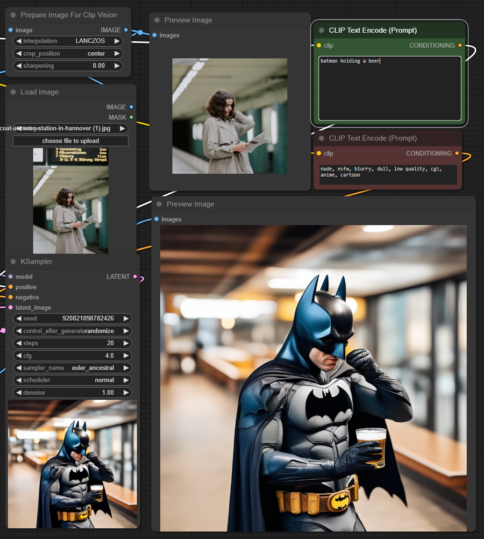Click right arrow of control_after_generate randomize
The height and width of the screenshot is (539, 484).
(x=126, y=331)
